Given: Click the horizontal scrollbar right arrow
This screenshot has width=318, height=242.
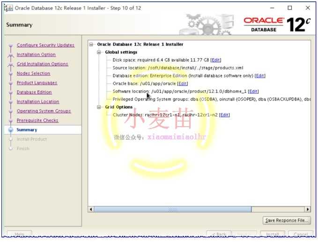Looking at the screenshot, I should coord(308,209).
